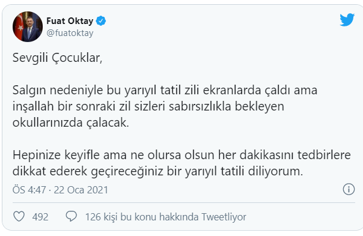Open the timestamp ÖS 4:47 · 22 Oca 2021
This screenshot has height=236, width=363.
[60, 190]
